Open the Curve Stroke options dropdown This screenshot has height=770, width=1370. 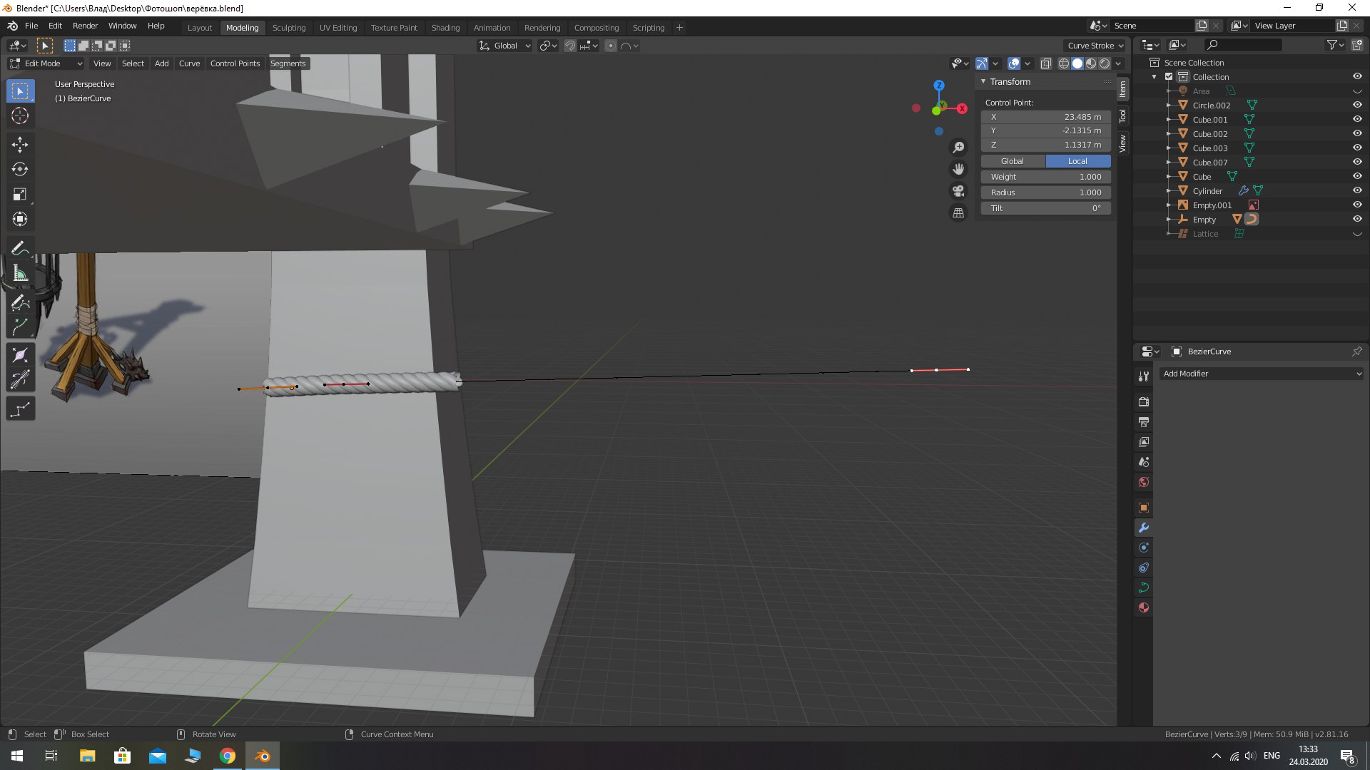click(1095, 46)
